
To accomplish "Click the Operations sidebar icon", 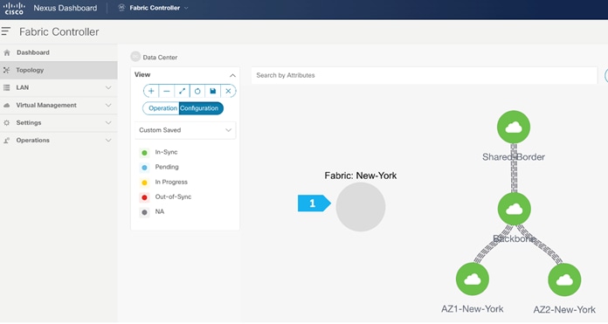I will (7, 141).
